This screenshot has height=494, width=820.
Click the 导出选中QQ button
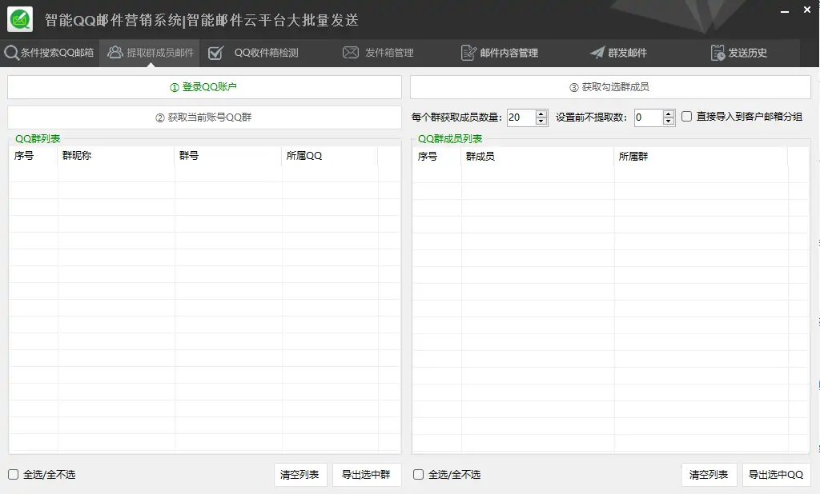pos(776,475)
